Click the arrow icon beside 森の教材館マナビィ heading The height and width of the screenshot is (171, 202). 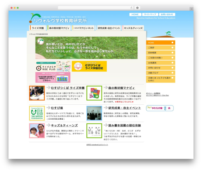(x=106, y=88)
